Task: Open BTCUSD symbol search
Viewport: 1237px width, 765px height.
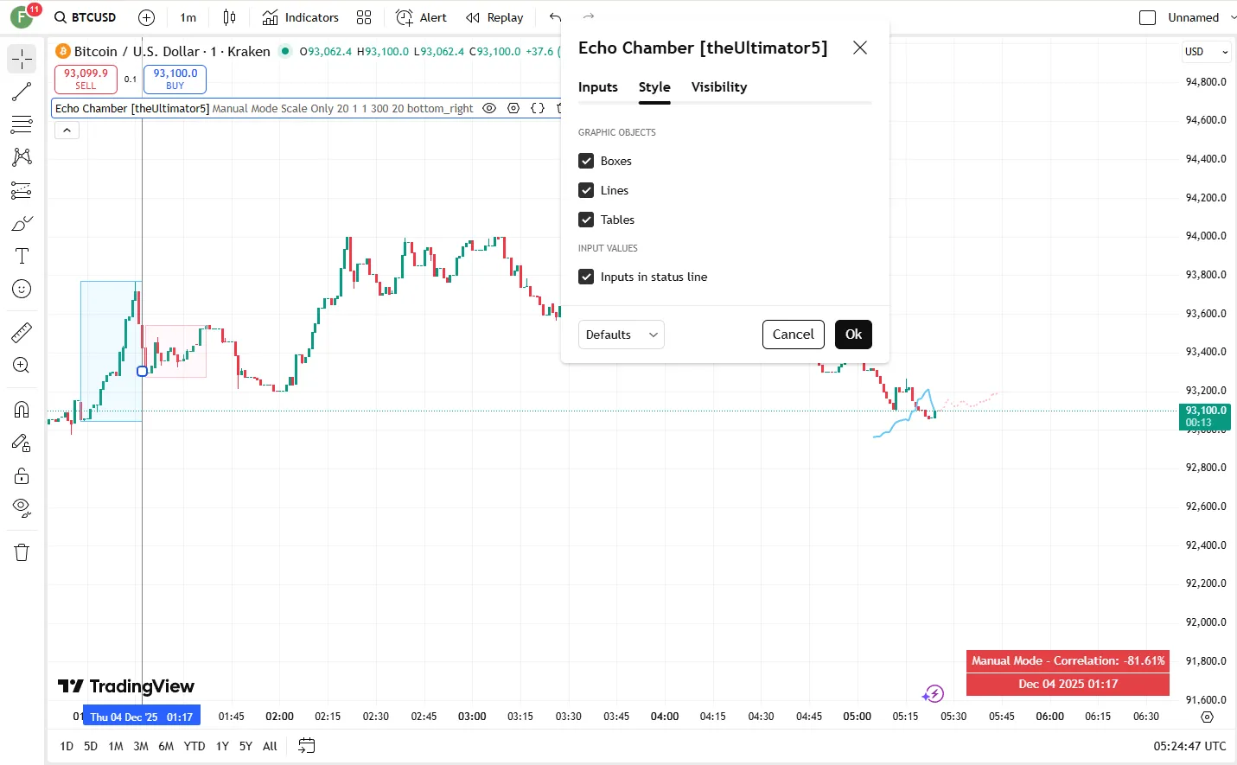Action: 85,17
